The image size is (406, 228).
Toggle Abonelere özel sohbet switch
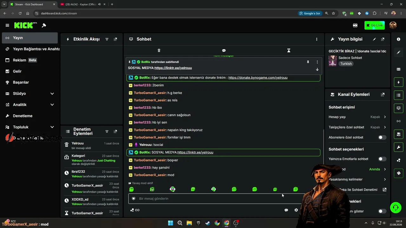[382, 137]
